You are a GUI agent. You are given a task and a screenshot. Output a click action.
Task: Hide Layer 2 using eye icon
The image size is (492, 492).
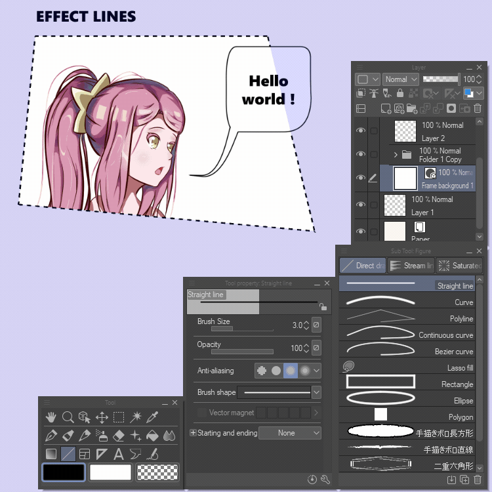[x=361, y=131]
